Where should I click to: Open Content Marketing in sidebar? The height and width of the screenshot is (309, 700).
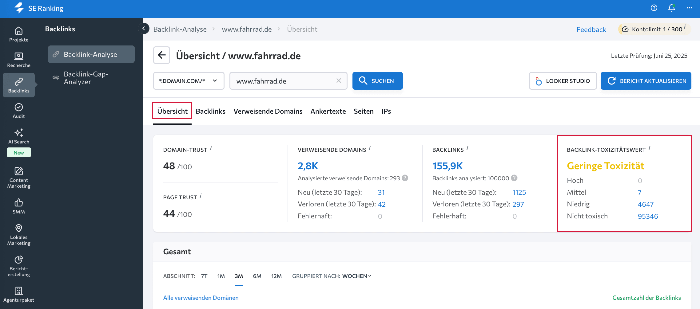[19, 178]
